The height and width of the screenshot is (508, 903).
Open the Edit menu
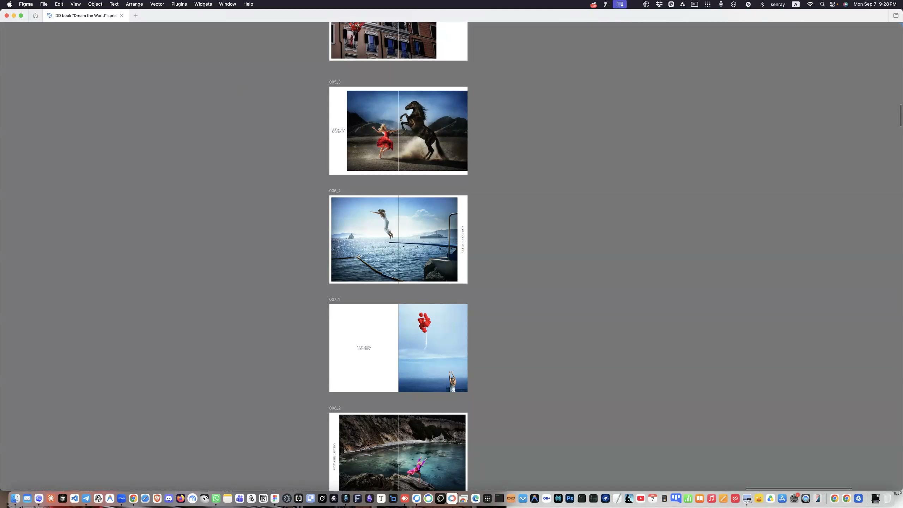pyautogui.click(x=59, y=4)
